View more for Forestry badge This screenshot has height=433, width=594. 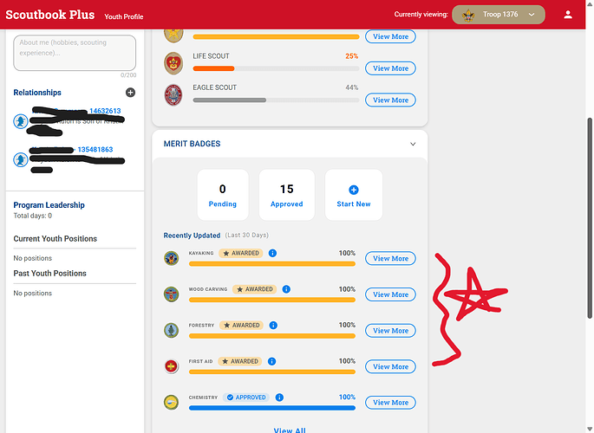click(x=390, y=331)
